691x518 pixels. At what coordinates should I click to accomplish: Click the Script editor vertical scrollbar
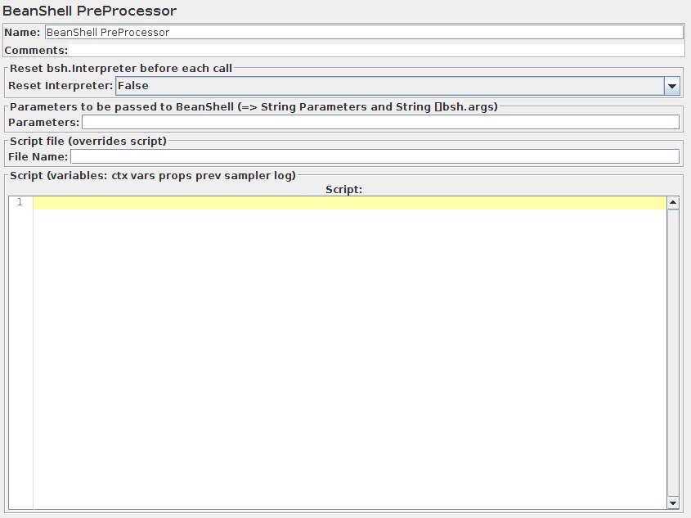click(x=673, y=352)
